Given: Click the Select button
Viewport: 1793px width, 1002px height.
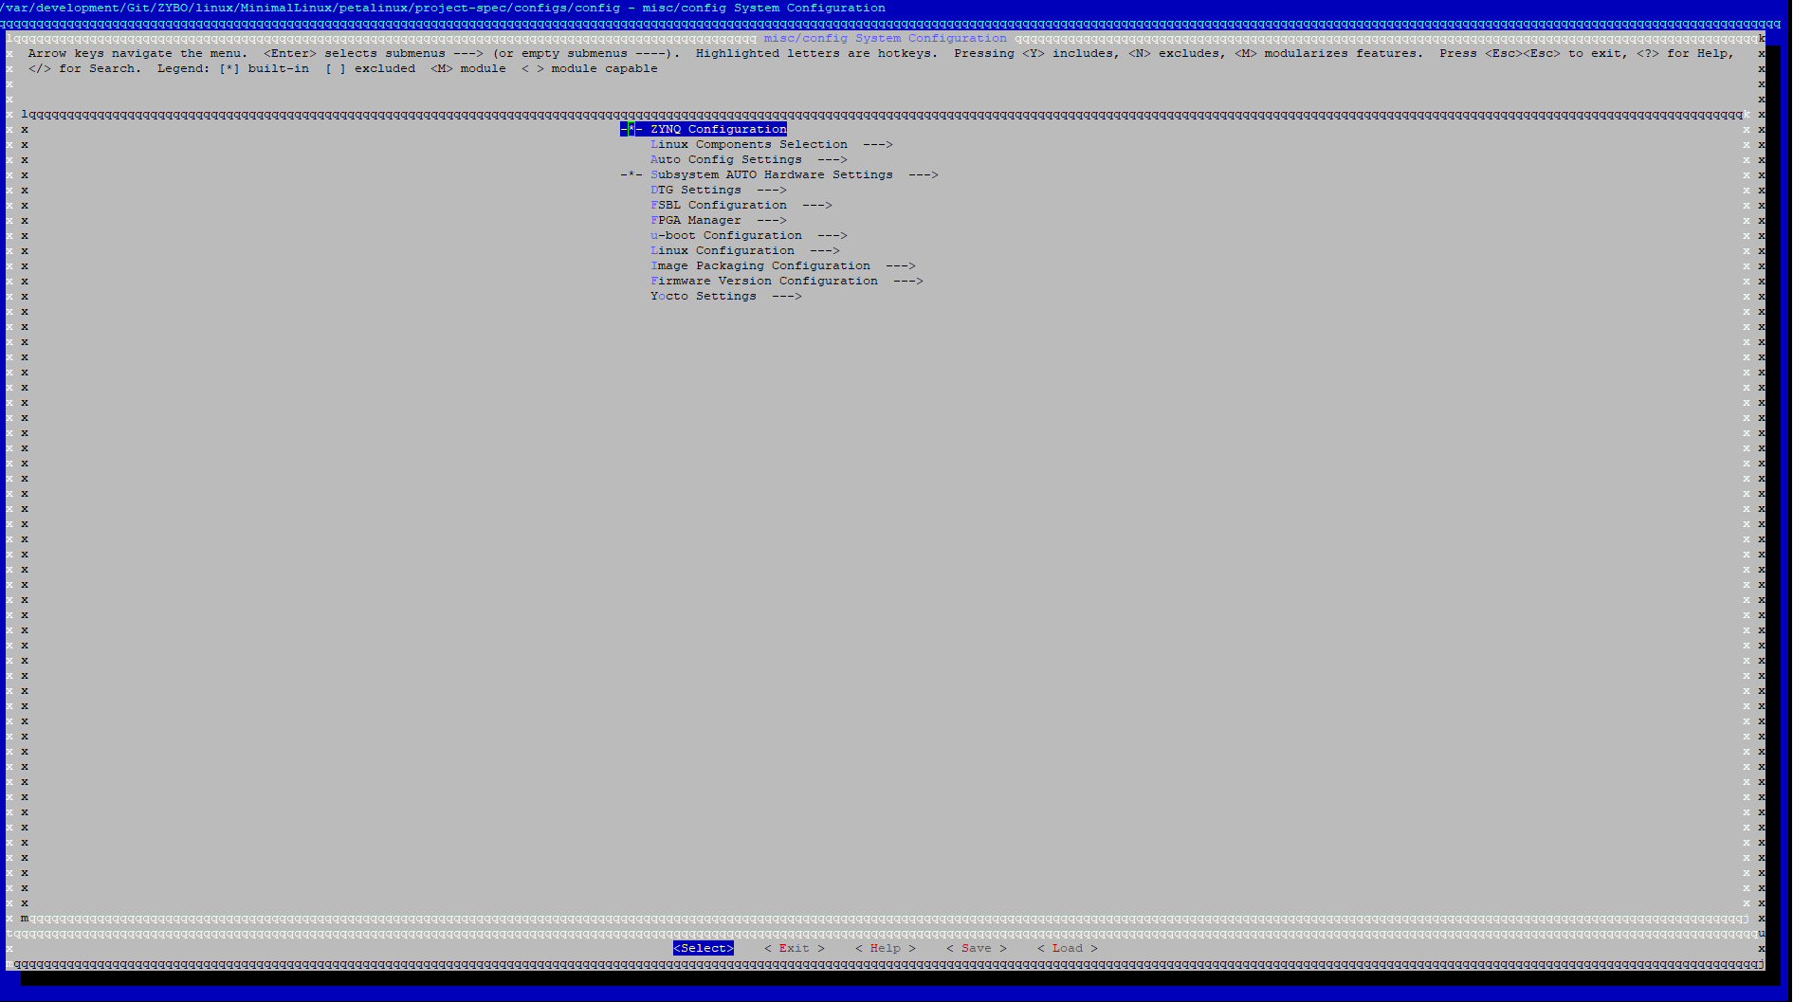Looking at the screenshot, I should click(x=704, y=948).
